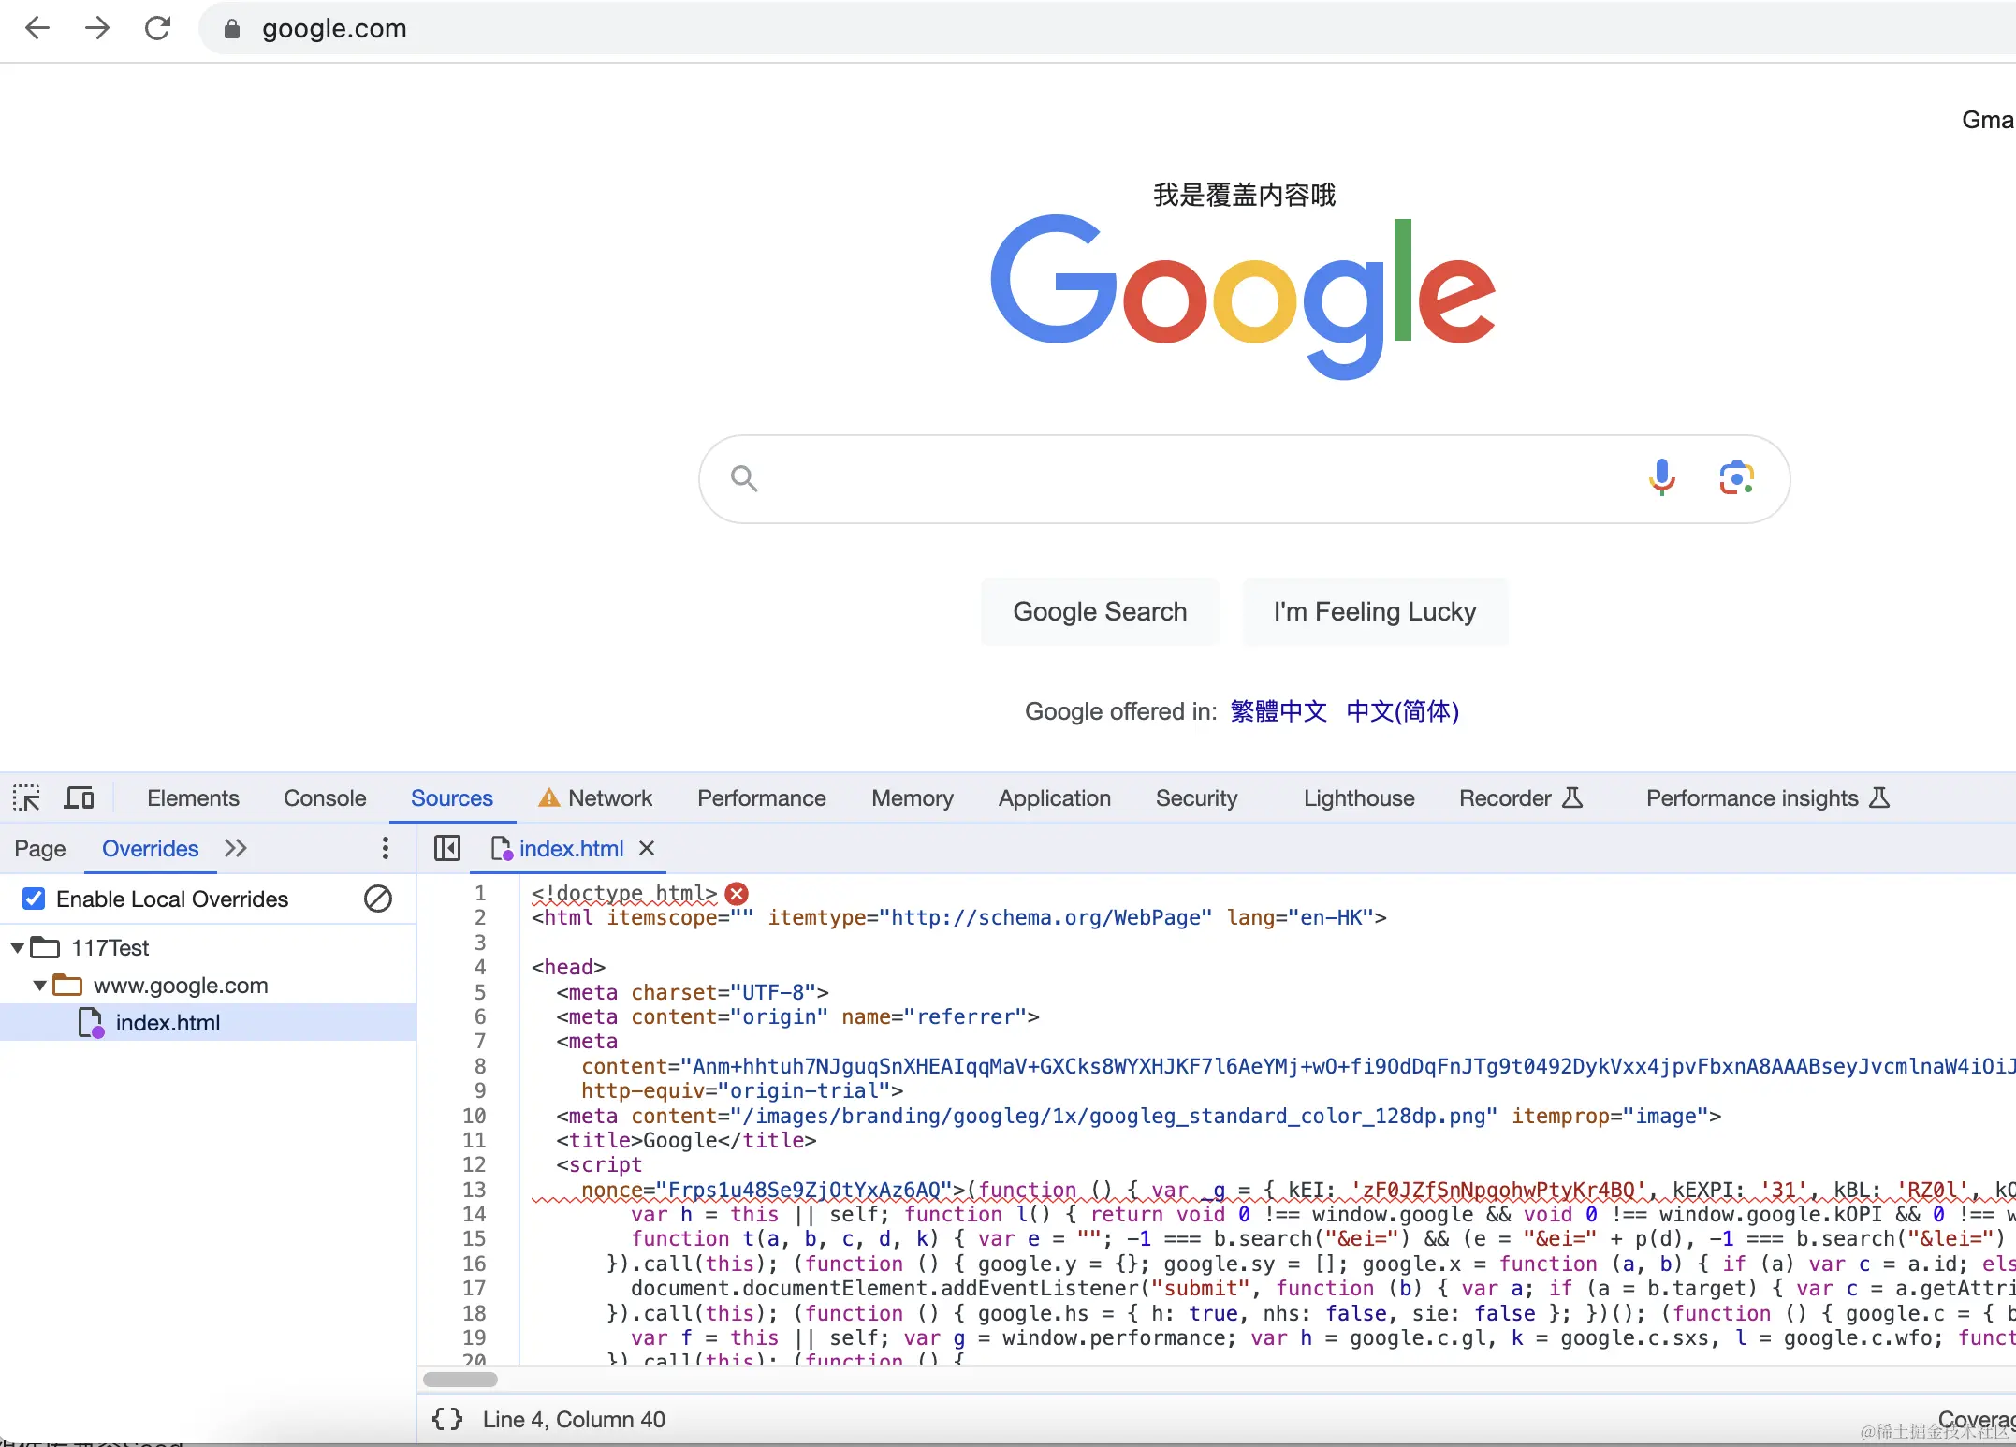Click the 繁體中文 language link
This screenshot has height=1447, width=2016.
[x=1278, y=711]
